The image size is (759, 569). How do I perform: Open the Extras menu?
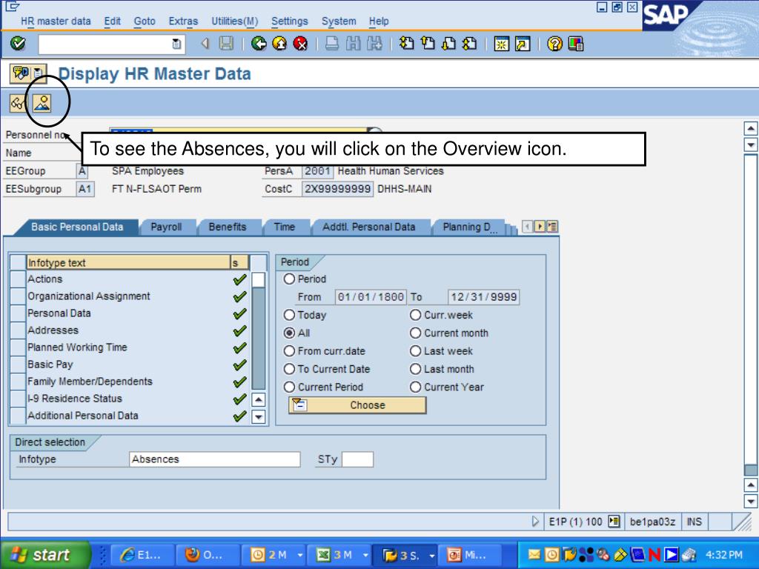point(183,21)
